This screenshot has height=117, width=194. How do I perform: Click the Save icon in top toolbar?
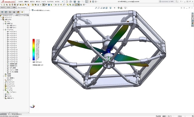click(75, 2)
